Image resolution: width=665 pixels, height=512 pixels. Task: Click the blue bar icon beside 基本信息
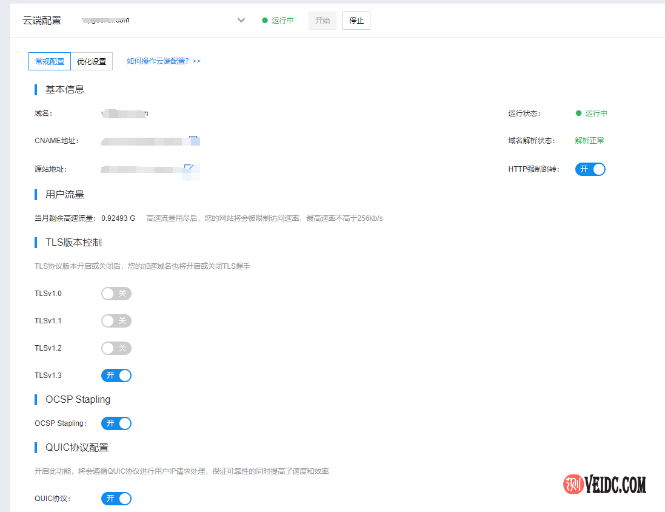tap(36, 89)
